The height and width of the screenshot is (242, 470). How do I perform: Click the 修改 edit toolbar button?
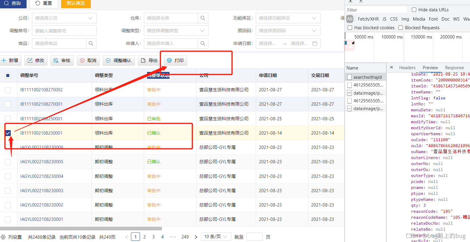click(x=36, y=61)
